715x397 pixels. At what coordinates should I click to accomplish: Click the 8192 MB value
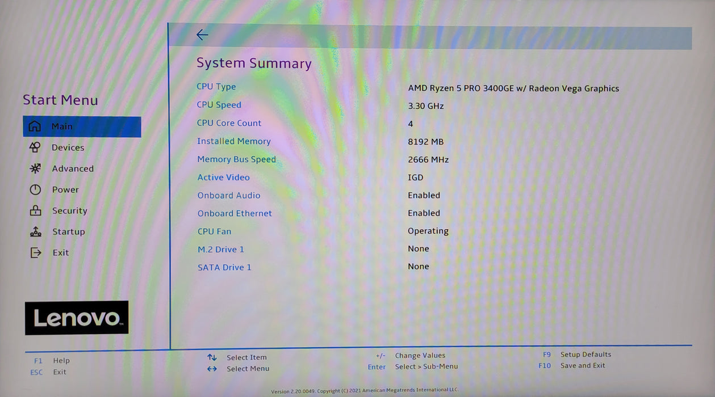pos(426,142)
